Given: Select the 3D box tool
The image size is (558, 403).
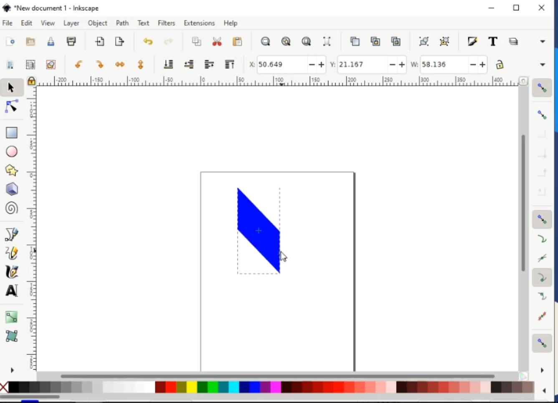Looking at the screenshot, I should pyautogui.click(x=12, y=189).
